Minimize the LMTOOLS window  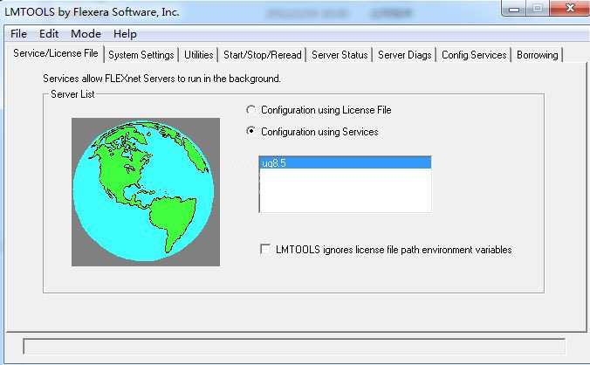[514, 8]
